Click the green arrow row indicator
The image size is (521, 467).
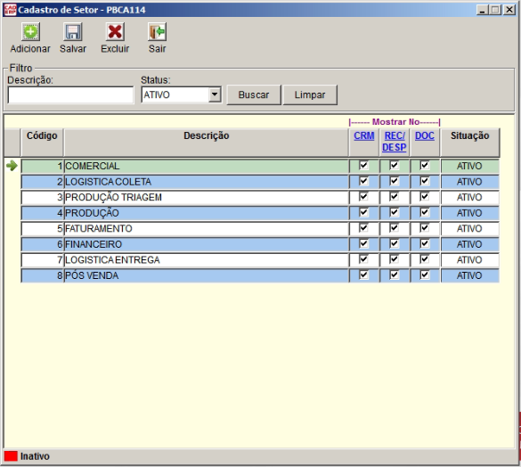tap(12, 166)
